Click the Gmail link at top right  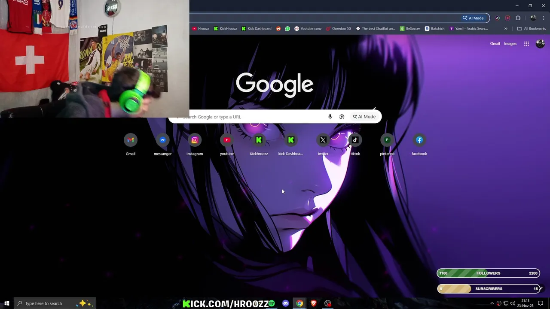[495, 44]
